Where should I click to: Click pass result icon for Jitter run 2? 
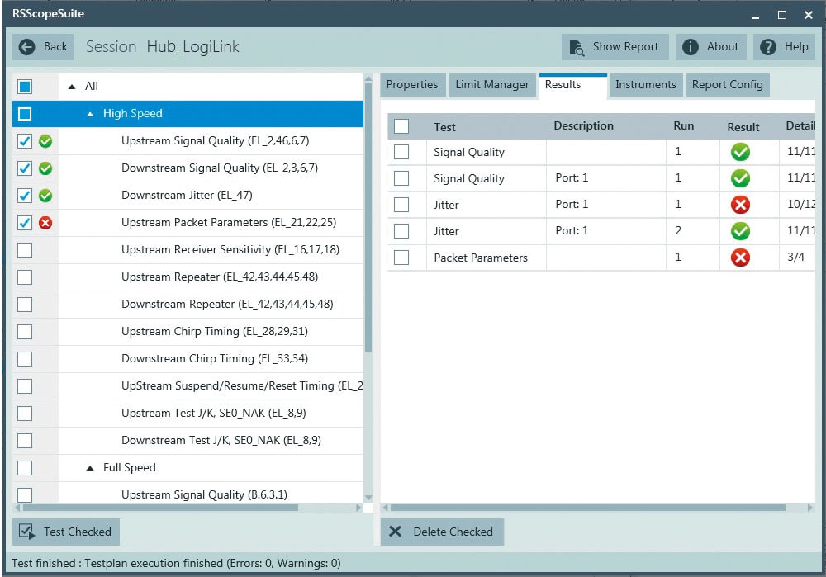(x=740, y=231)
